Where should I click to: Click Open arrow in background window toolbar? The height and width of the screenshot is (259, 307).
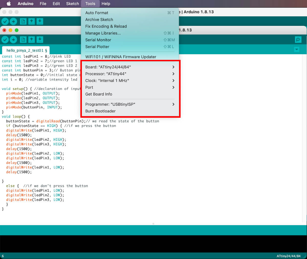pos(31,21)
